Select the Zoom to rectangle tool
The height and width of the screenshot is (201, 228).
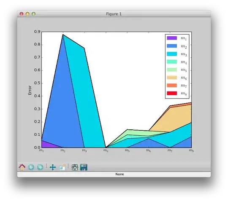pos(62,167)
